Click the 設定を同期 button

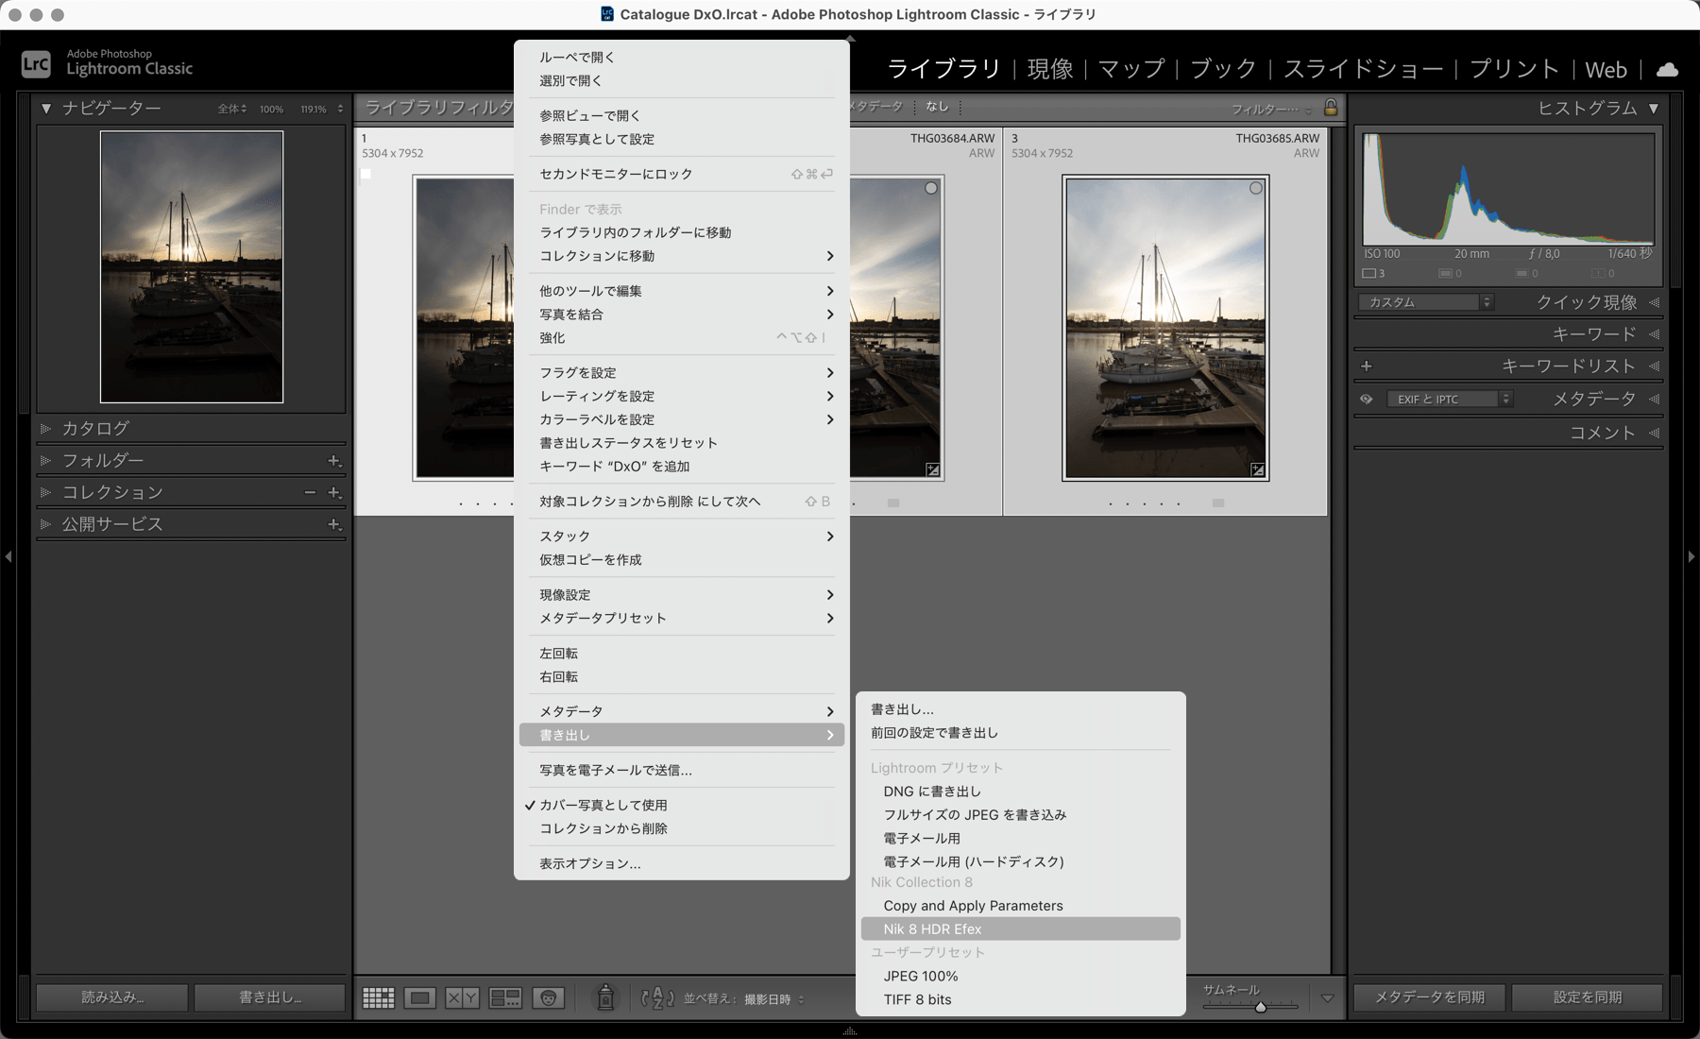(x=1587, y=997)
